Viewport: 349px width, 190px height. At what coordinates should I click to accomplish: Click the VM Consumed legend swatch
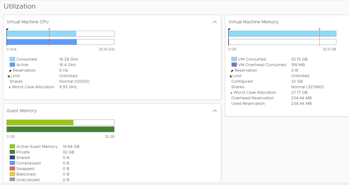click(234, 59)
